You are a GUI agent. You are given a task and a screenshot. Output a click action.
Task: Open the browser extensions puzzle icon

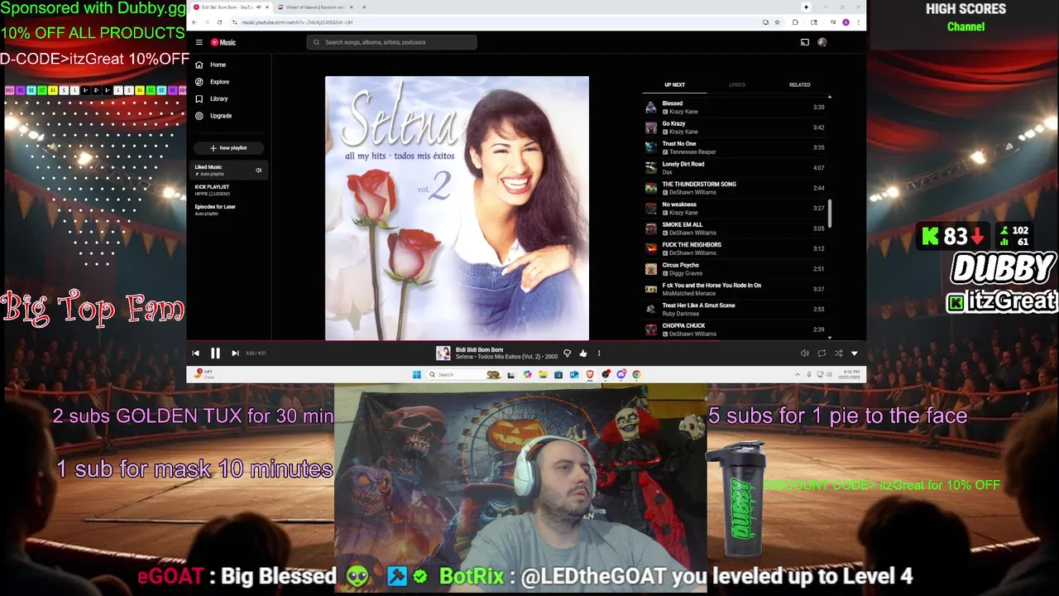(x=795, y=22)
